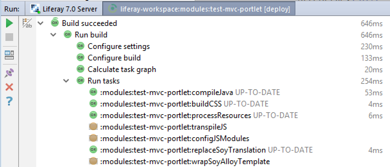
Task: Click OK status icon beside compileJava
Action: click(x=93, y=92)
